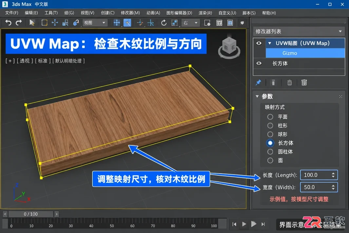Viewport: 349px width, 233px height.
Task: Choose the rectangular selection region tool
Action: coord(44,23)
